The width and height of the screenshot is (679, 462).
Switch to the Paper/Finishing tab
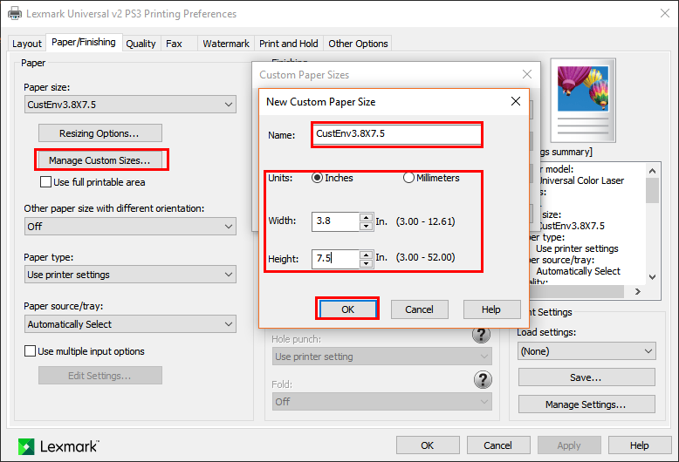tap(84, 42)
